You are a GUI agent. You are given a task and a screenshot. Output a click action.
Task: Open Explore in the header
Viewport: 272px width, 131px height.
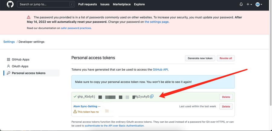pos(139,5)
